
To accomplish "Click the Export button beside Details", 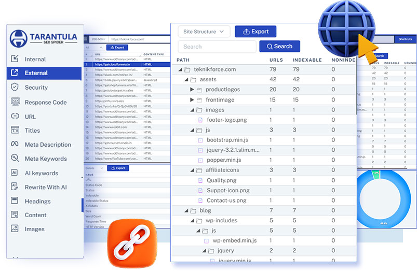I will pyautogui.click(x=118, y=168).
